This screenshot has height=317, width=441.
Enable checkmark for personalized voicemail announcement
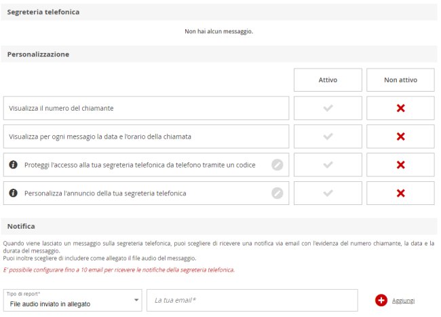328,193
